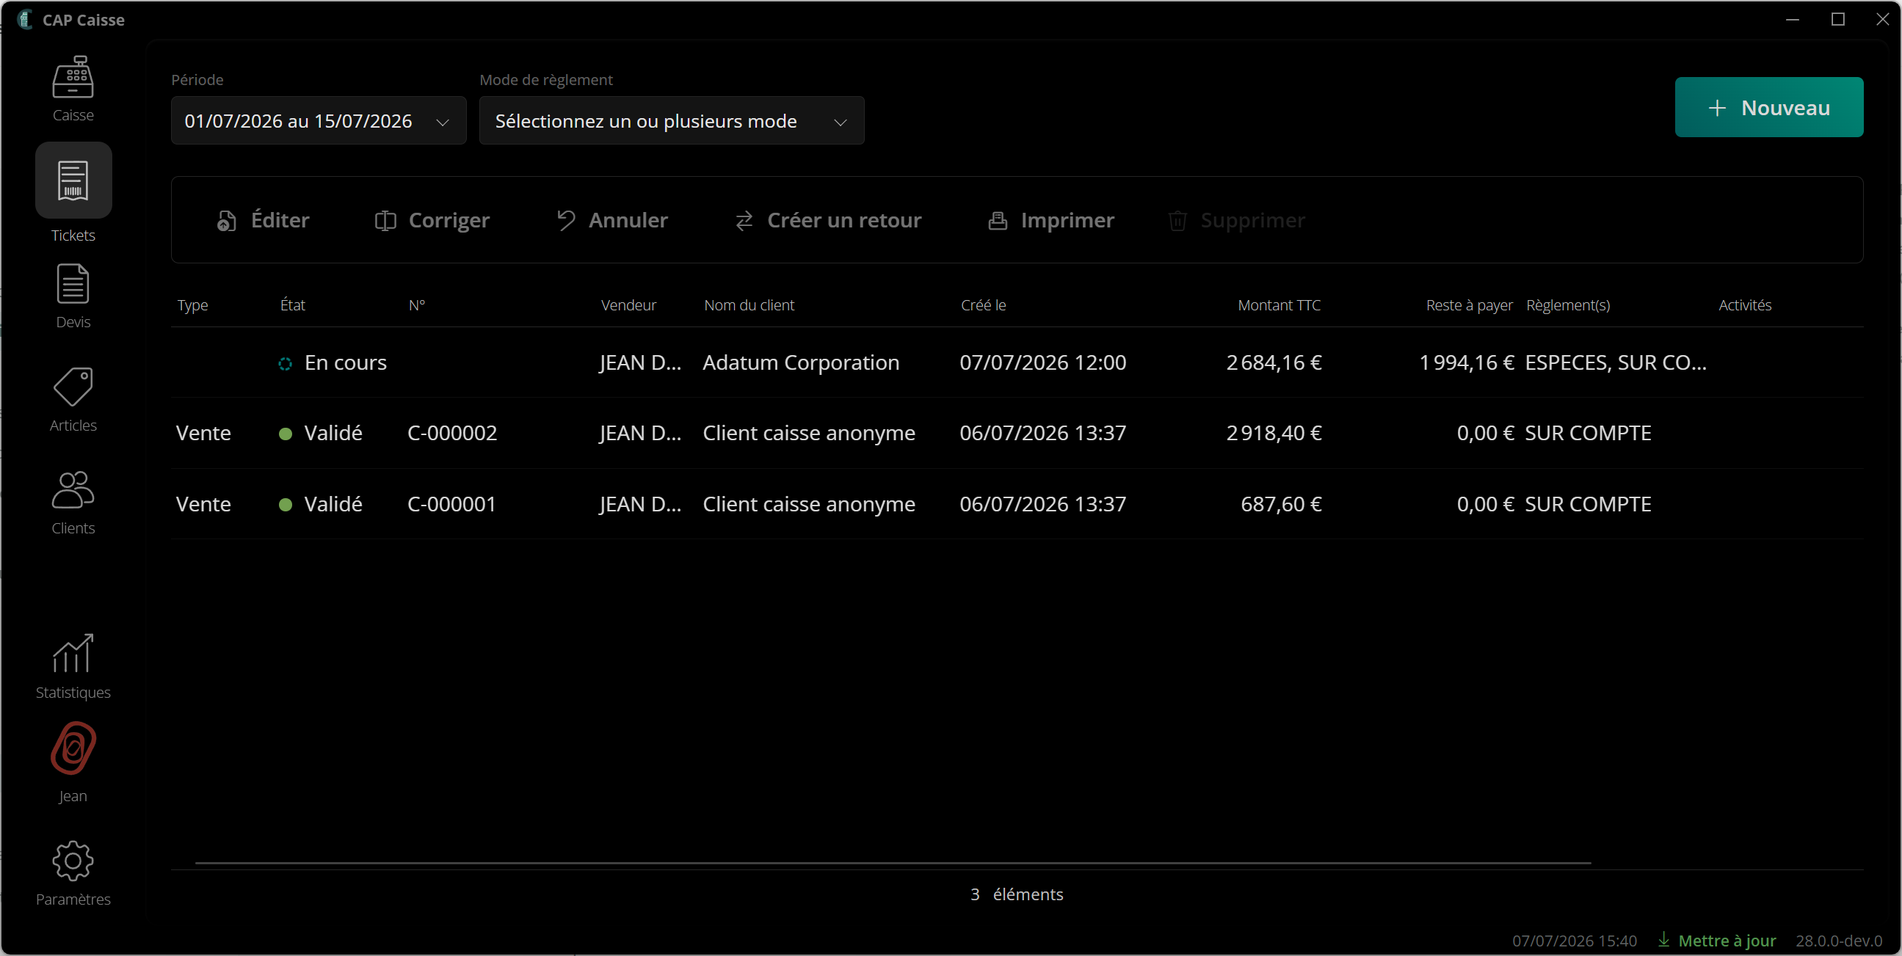
Task: Click the 687,60 € amount
Action: 1281,504
